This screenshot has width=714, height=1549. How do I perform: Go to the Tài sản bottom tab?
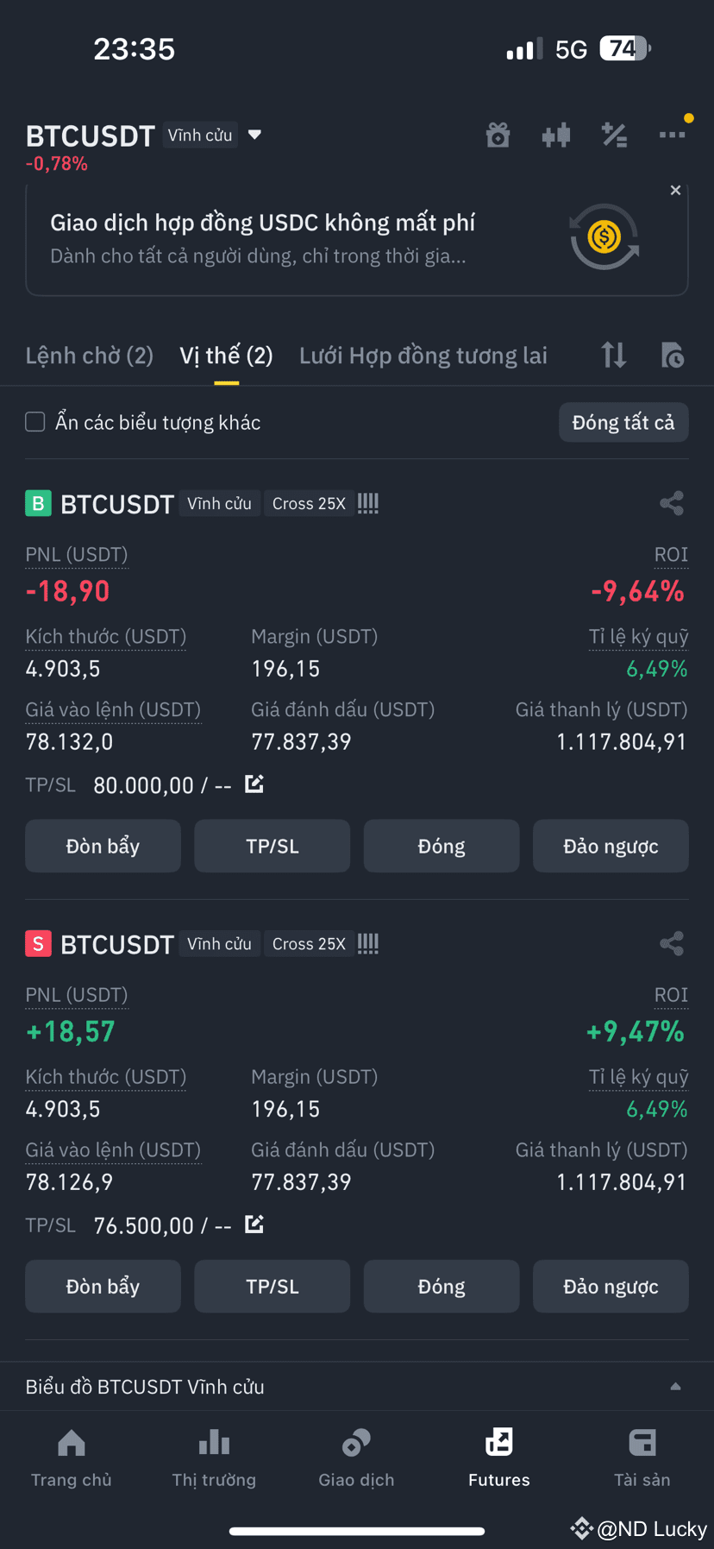[x=642, y=1457]
